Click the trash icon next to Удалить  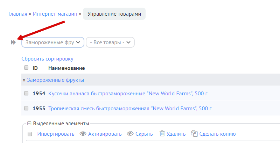point(162,134)
